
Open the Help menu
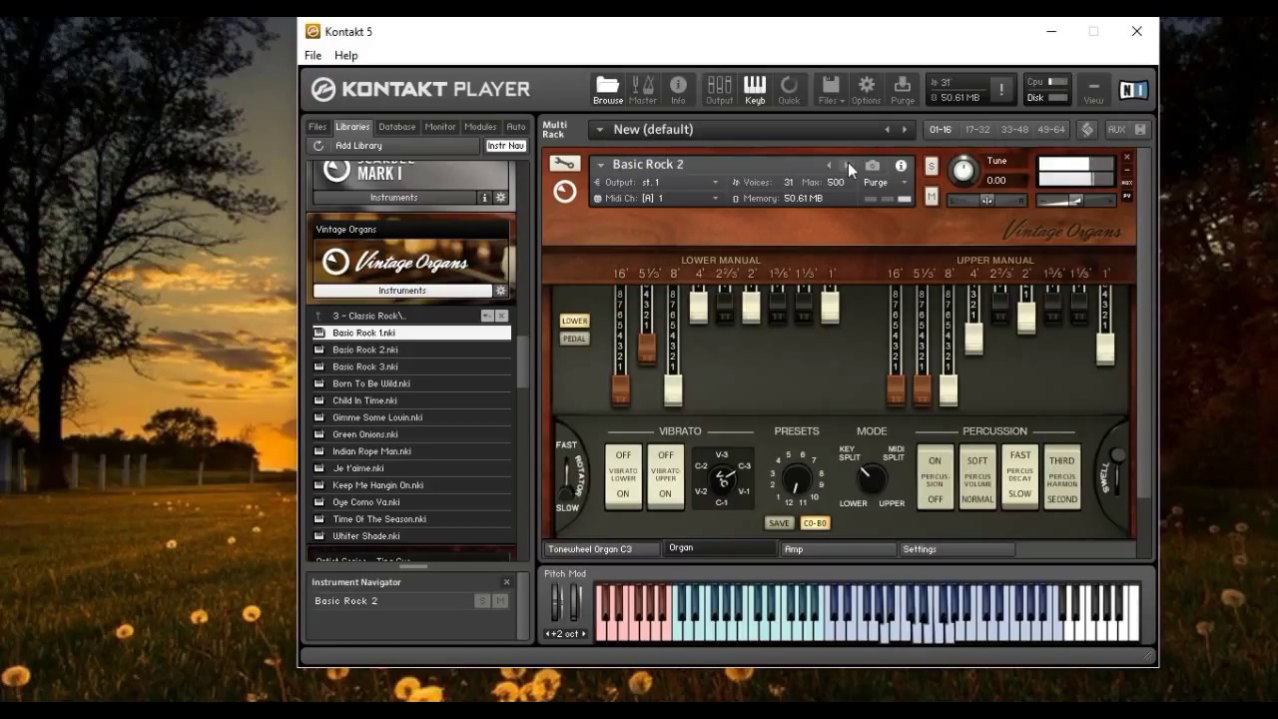346,56
